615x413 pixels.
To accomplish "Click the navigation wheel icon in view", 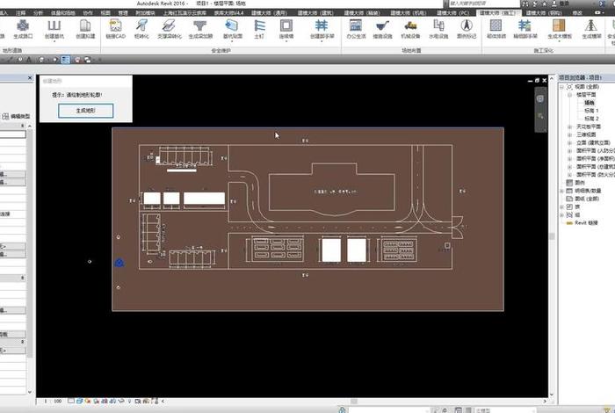I will [540, 98].
